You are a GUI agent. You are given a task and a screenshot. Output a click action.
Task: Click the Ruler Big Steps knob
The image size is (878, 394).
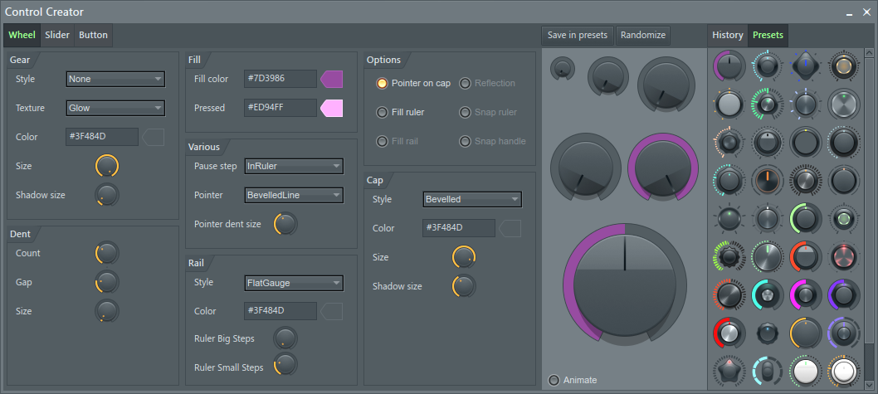[x=285, y=338]
